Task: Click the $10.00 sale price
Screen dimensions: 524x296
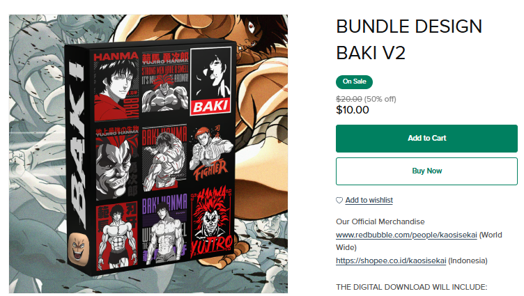Action: [x=352, y=110]
